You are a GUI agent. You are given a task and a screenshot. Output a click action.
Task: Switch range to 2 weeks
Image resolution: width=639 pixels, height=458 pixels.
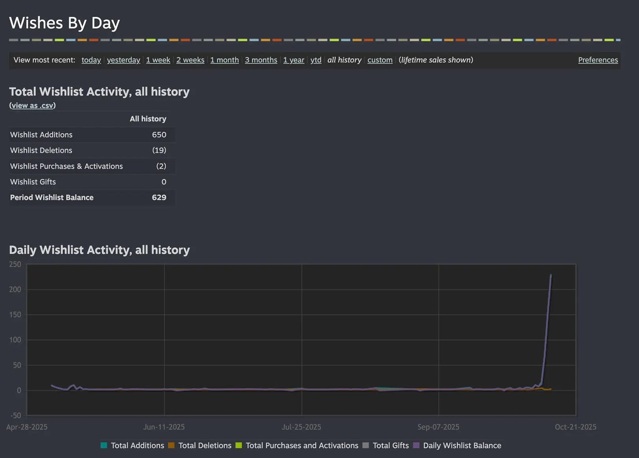tap(190, 60)
